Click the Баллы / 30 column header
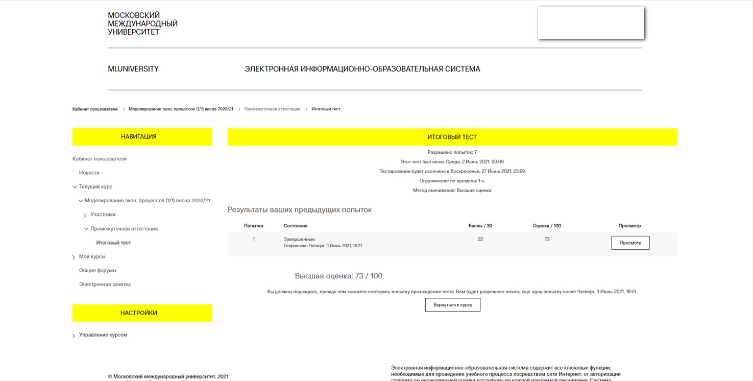 pyautogui.click(x=480, y=226)
